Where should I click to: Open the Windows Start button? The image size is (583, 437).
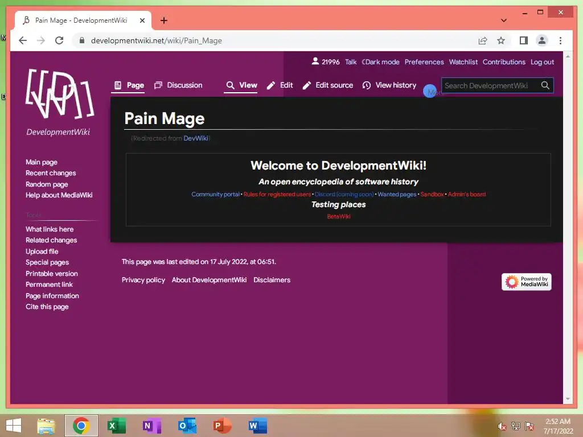pyautogui.click(x=14, y=426)
